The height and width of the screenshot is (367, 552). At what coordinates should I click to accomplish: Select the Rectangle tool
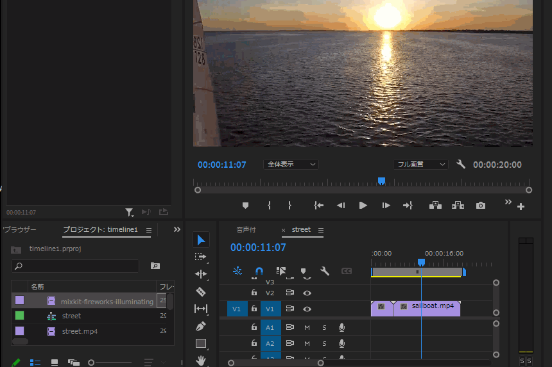click(x=201, y=343)
